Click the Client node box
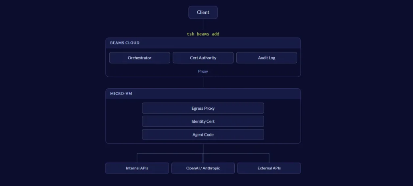 coord(203,13)
